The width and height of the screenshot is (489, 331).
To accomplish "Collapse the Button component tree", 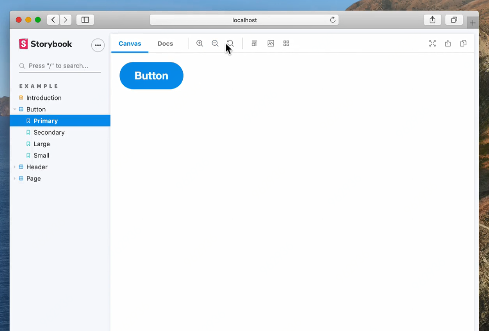I will pos(15,109).
